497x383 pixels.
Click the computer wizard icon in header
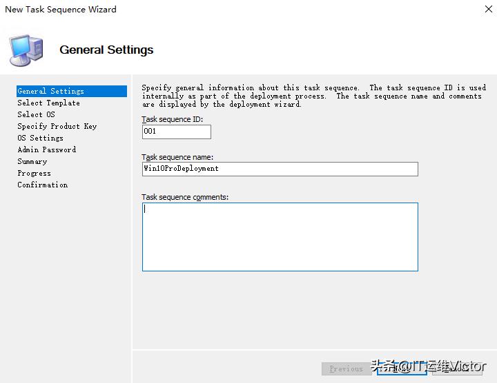(26, 49)
